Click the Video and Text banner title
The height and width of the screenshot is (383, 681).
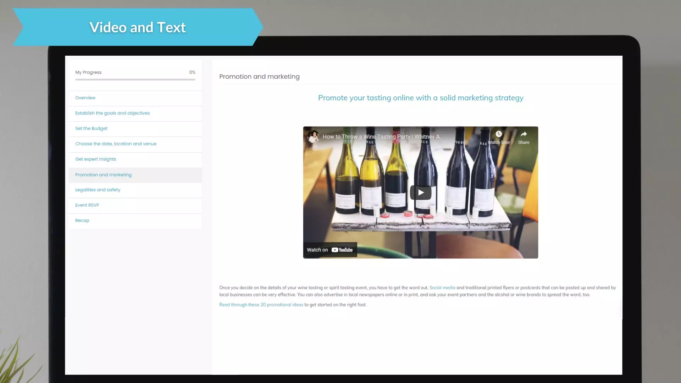[x=138, y=27]
